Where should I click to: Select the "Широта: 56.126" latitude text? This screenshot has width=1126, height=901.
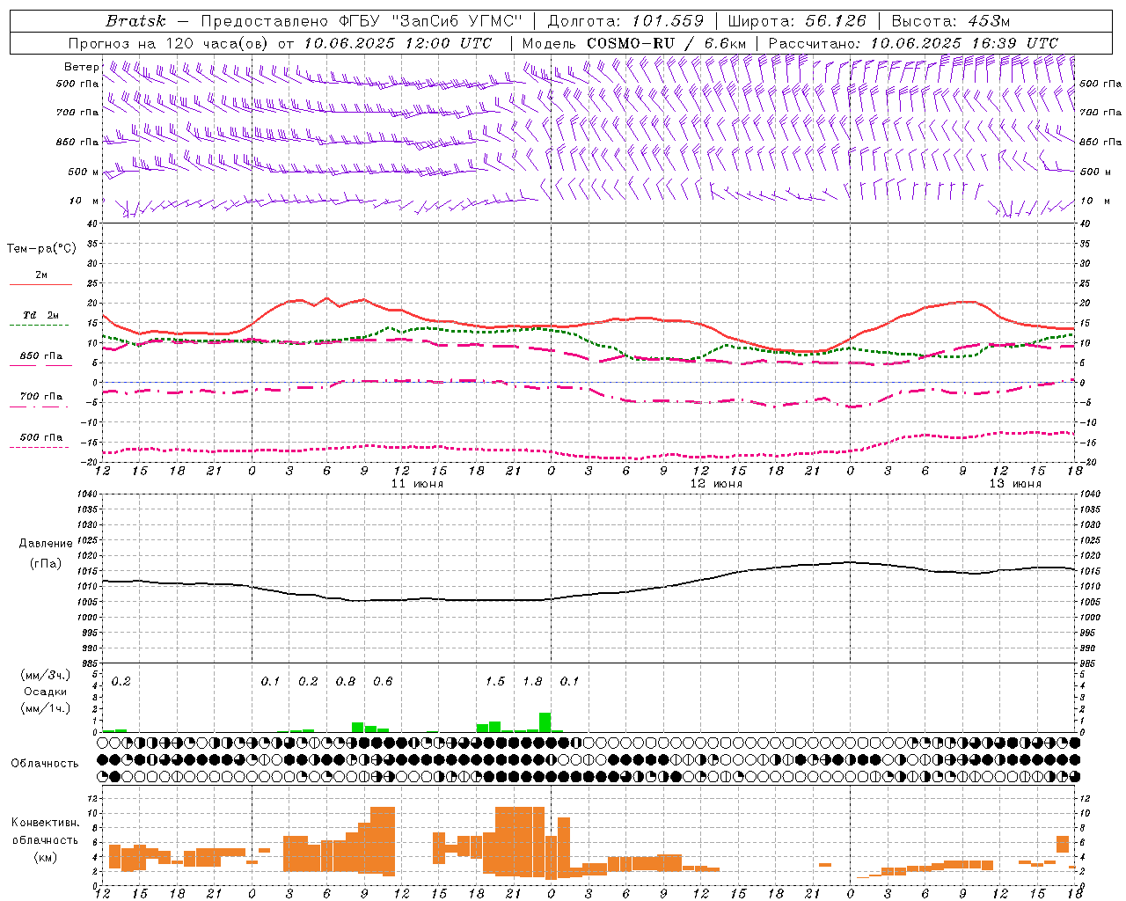pyautogui.click(x=797, y=21)
